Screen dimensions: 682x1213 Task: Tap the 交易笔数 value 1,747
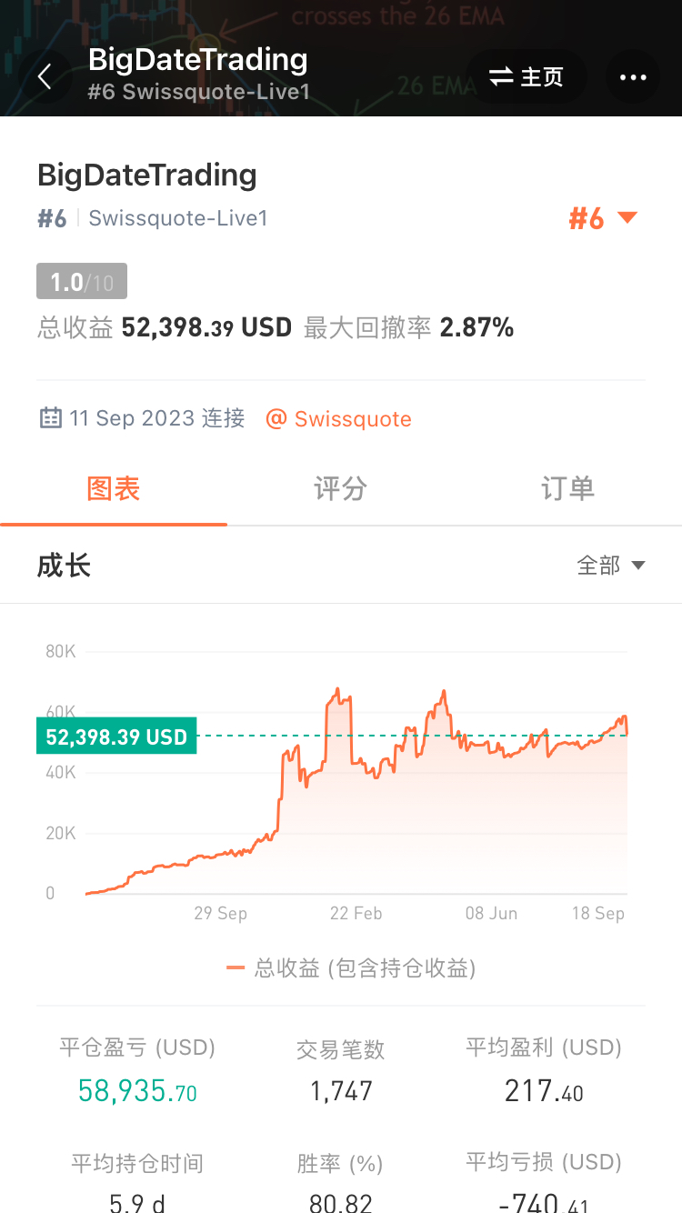click(341, 1091)
